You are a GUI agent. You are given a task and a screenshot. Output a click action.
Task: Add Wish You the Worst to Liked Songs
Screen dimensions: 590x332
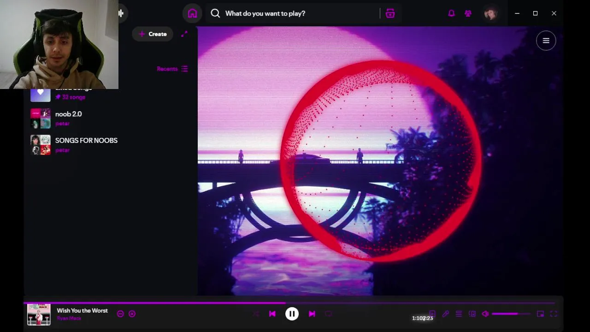pos(132,314)
